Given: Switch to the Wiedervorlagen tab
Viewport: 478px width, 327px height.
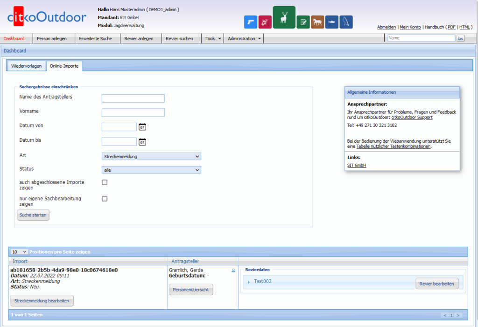Looking at the screenshot, I should (x=26, y=66).
